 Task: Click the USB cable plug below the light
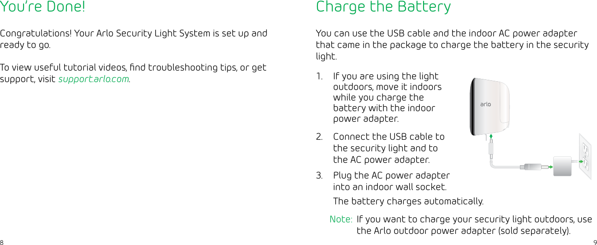(491, 148)
